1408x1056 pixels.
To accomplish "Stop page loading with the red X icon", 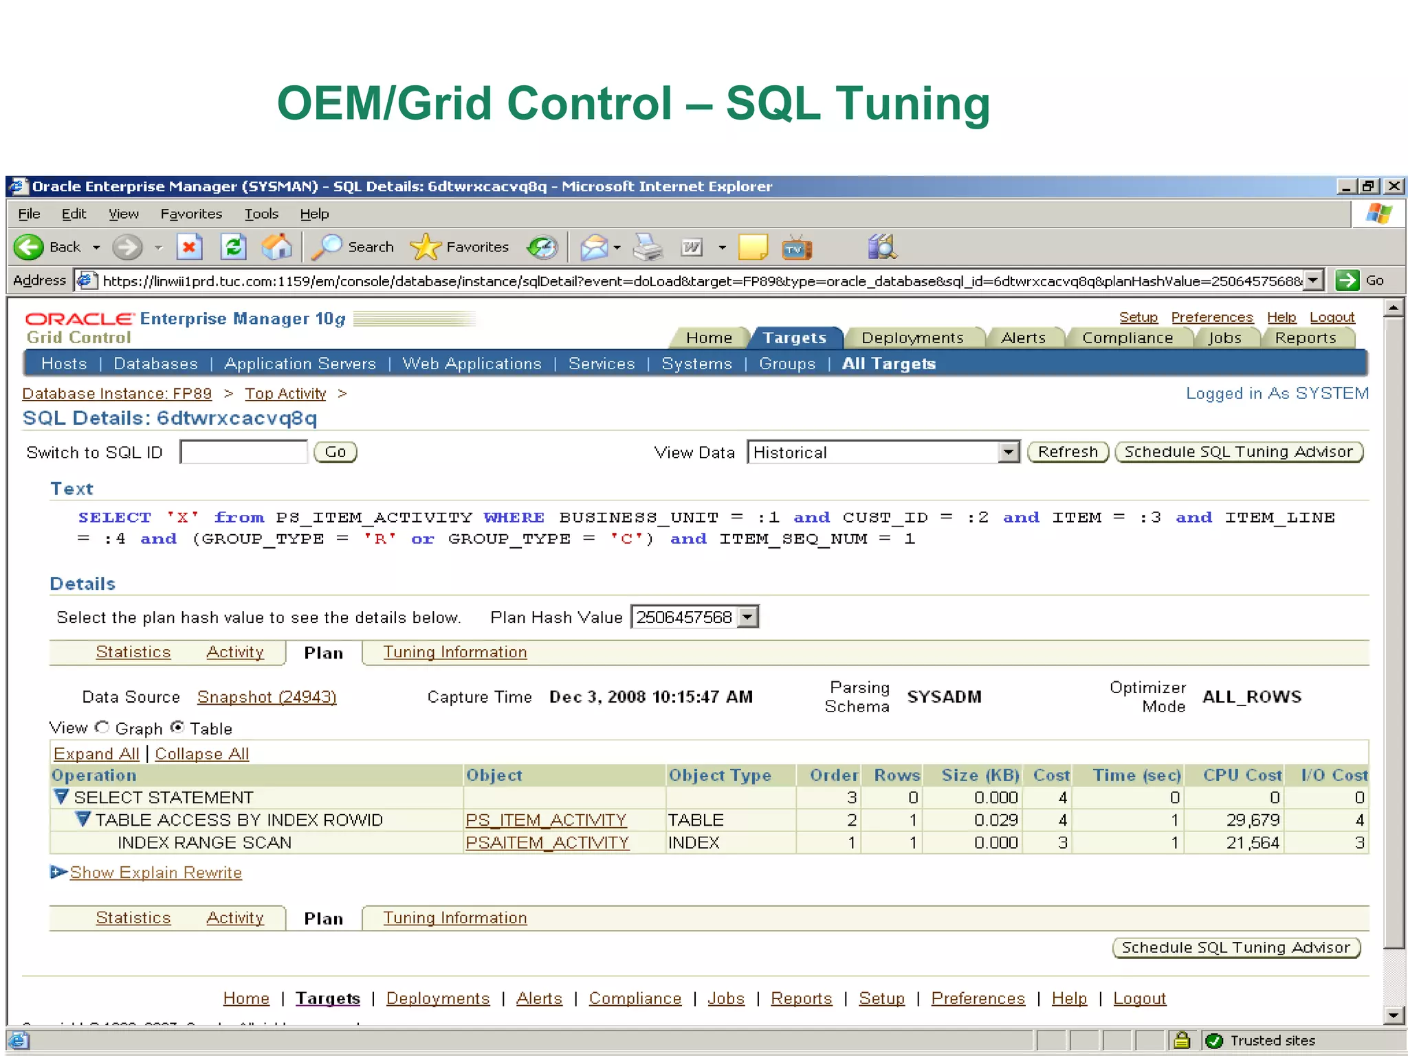I will 189,247.
